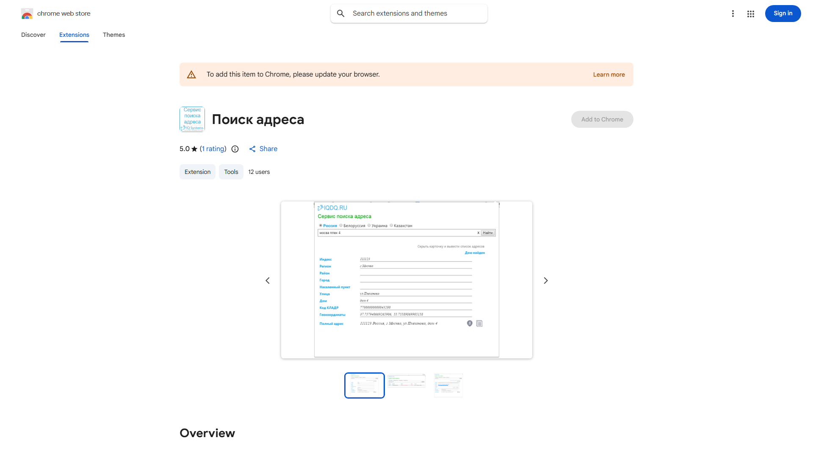Switch to the Themes tab
The height and width of the screenshot is (457, 813).
pos(113,35)
